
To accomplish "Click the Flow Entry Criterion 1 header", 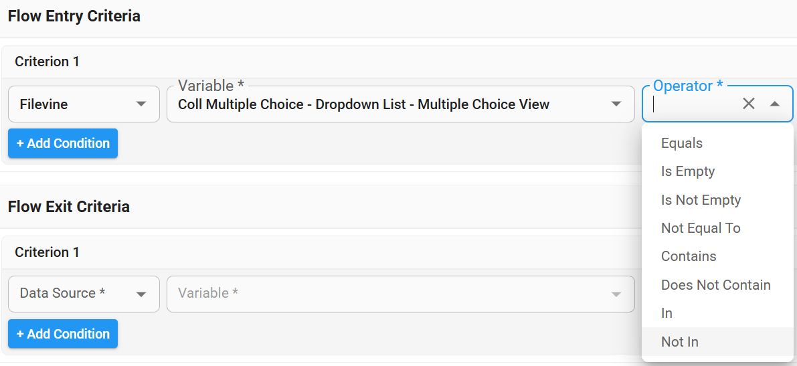I will (48, 62).
